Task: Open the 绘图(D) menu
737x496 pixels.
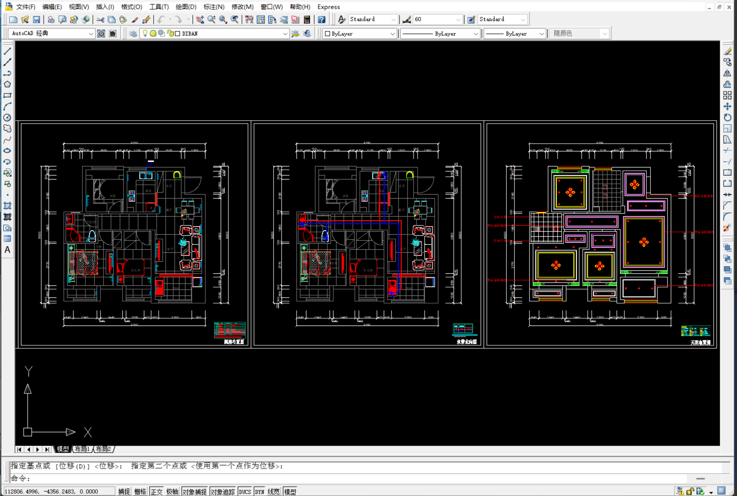Action: [186, 7]
